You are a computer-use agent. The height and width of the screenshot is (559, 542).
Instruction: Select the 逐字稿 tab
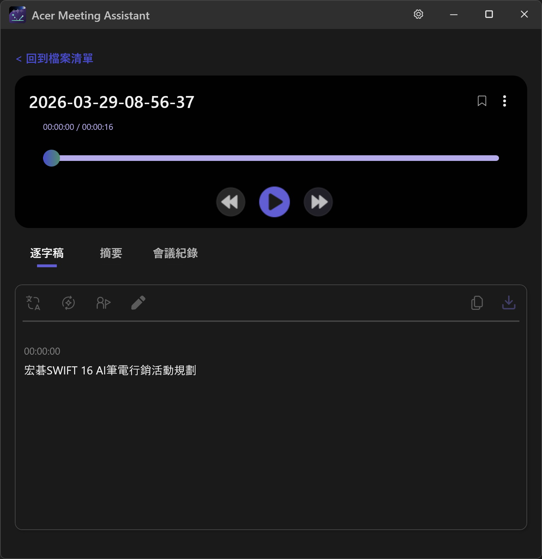(47, 253)
